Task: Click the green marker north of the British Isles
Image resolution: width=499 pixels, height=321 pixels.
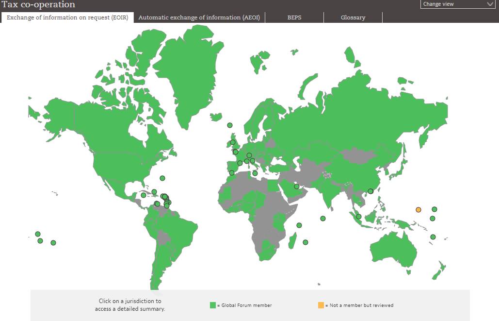Action: (x=230, y=125)
